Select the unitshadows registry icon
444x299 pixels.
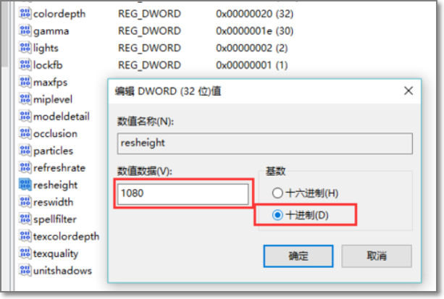click(25, 271)
